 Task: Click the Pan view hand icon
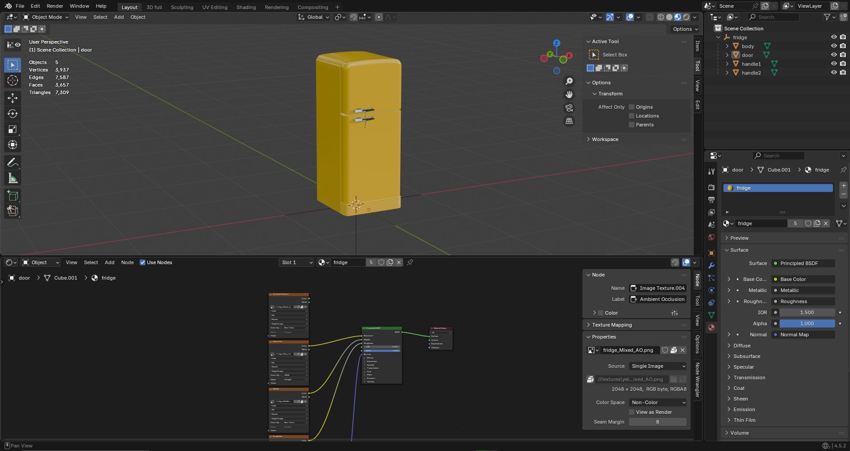pos(569,95)
